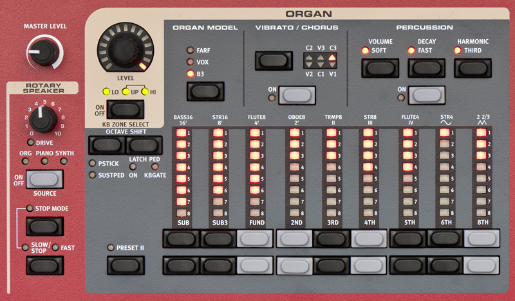
Task: Click the V3 vibrato indicator arrow
Action: 321,58
